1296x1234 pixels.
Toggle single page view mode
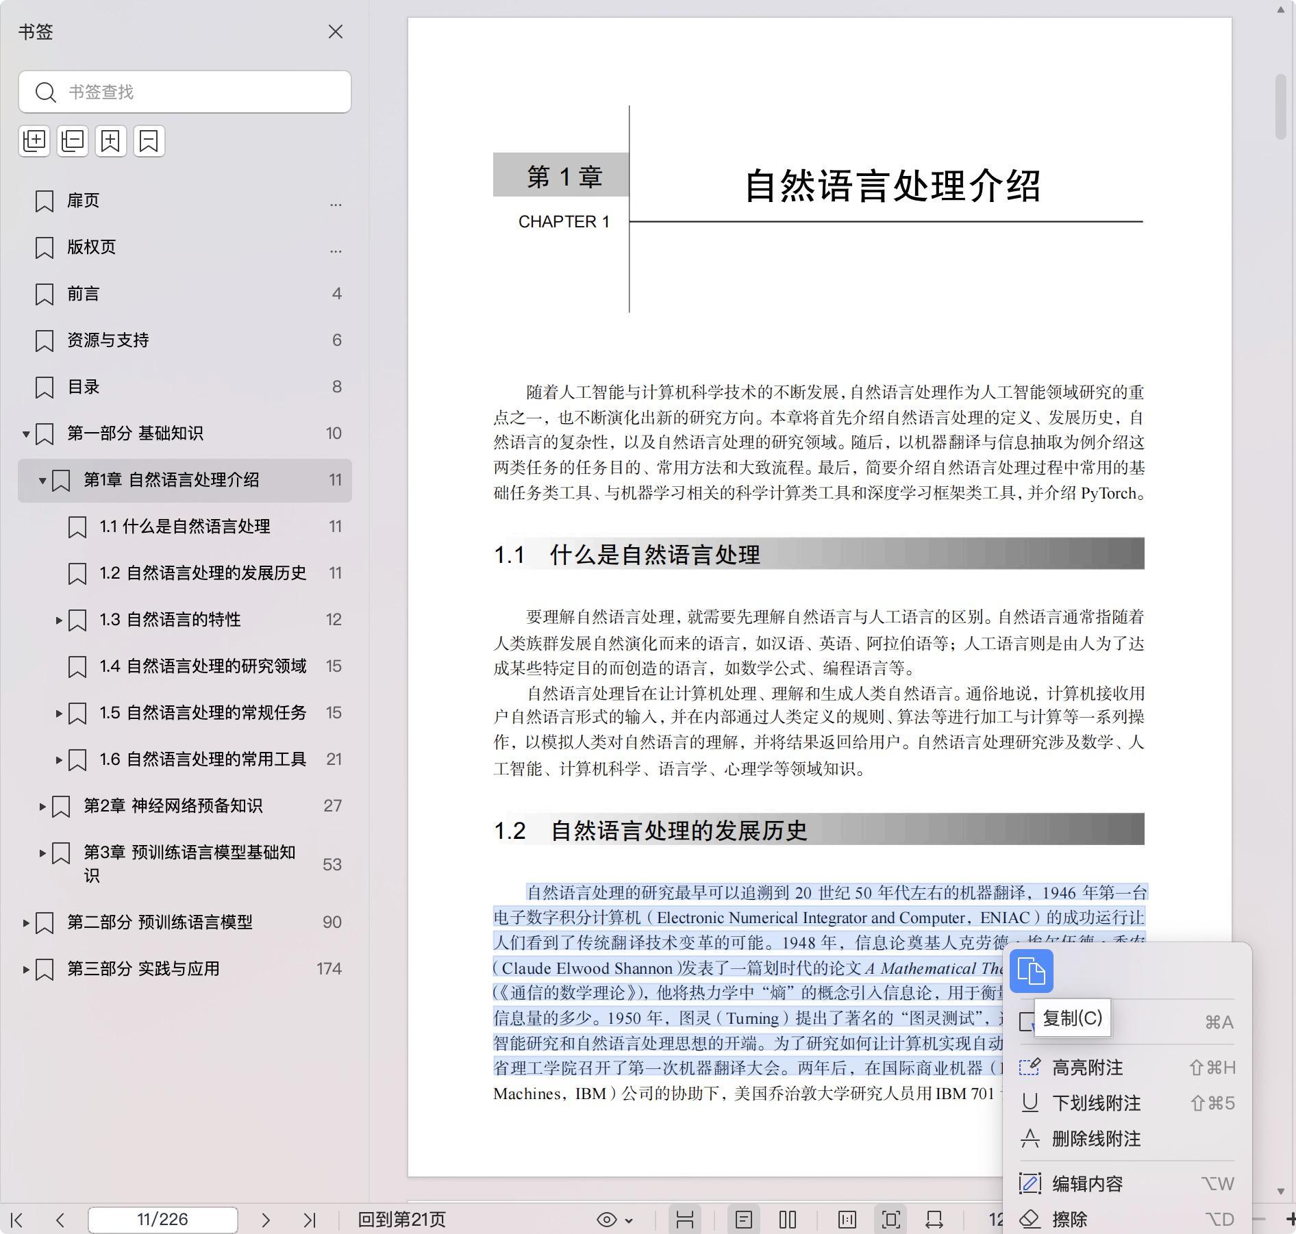[744, 1220]
